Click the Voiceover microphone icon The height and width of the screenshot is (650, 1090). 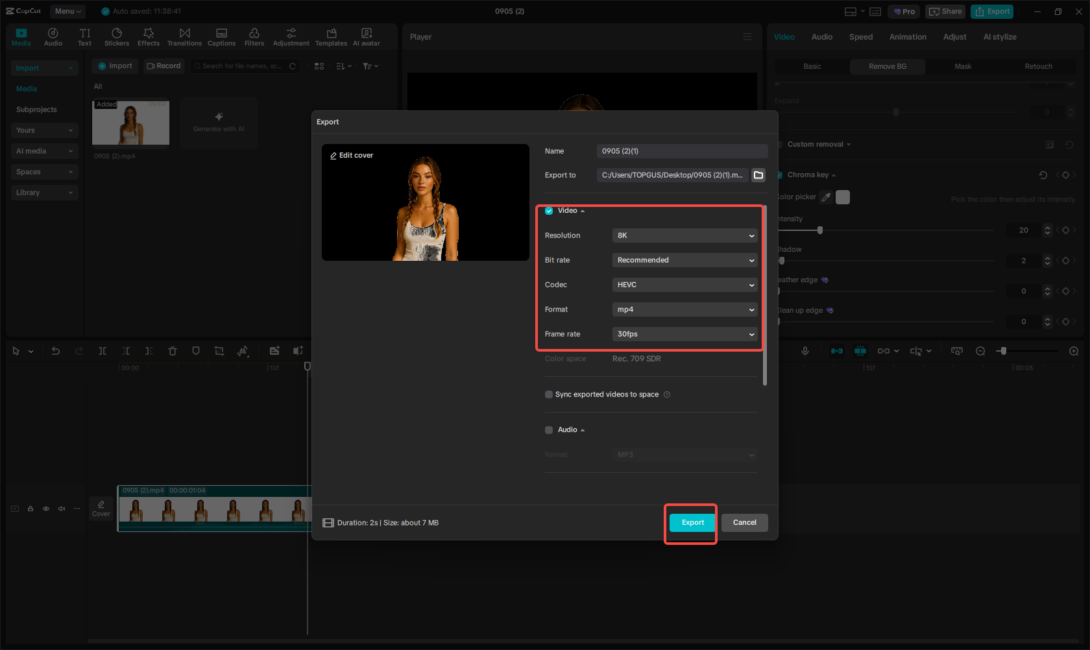point(805,350)
